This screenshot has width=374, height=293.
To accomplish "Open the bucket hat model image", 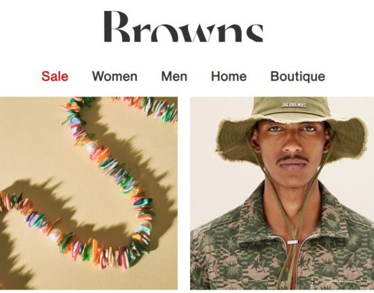I will click(x=282, y=193).
